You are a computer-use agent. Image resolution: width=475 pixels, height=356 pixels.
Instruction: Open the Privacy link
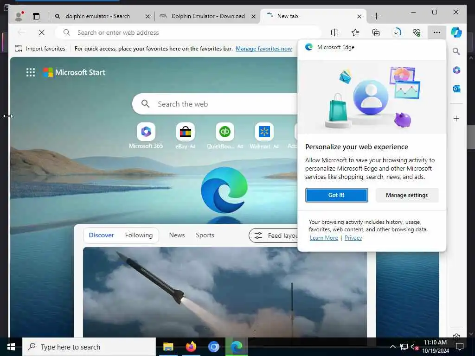click(353, 238)
